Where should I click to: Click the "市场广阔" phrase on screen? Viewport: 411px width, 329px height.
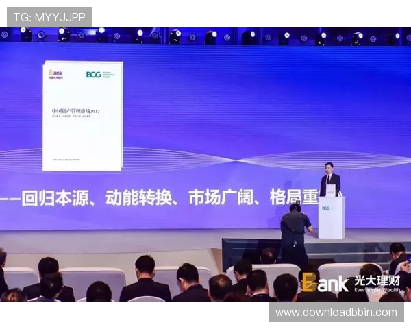coord(214,199)
